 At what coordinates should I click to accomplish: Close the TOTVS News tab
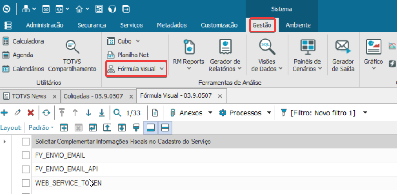coord(55,96)
